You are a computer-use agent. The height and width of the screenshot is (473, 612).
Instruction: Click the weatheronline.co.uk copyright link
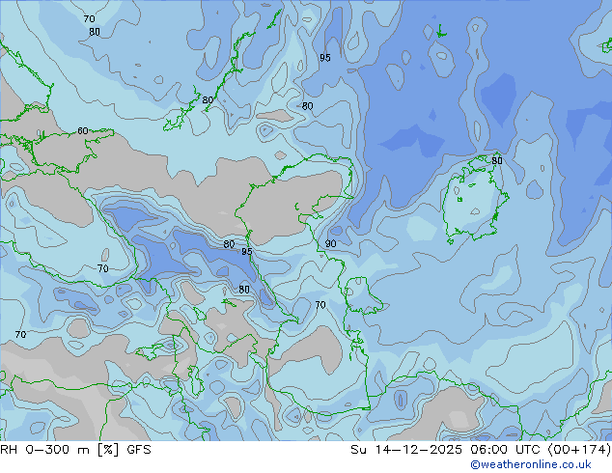point(531,464)
